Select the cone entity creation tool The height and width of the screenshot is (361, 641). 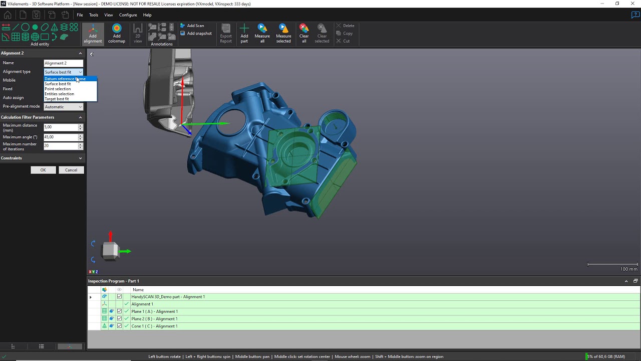pyautogui.click(x=55, y=27)
